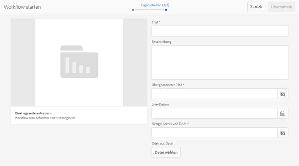299x166 pixels.
Task: Select the active second step dot
Action: click(166, 10)
